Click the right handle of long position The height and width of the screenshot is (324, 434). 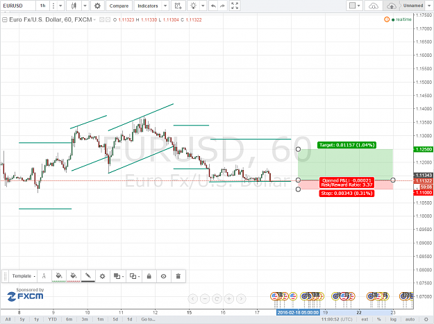[393, 180]
